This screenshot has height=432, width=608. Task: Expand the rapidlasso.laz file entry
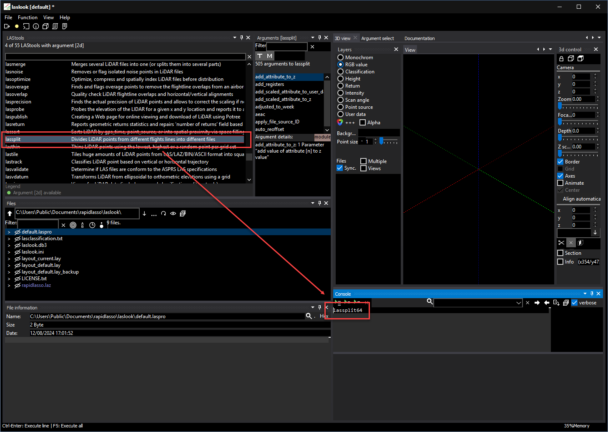9,286
